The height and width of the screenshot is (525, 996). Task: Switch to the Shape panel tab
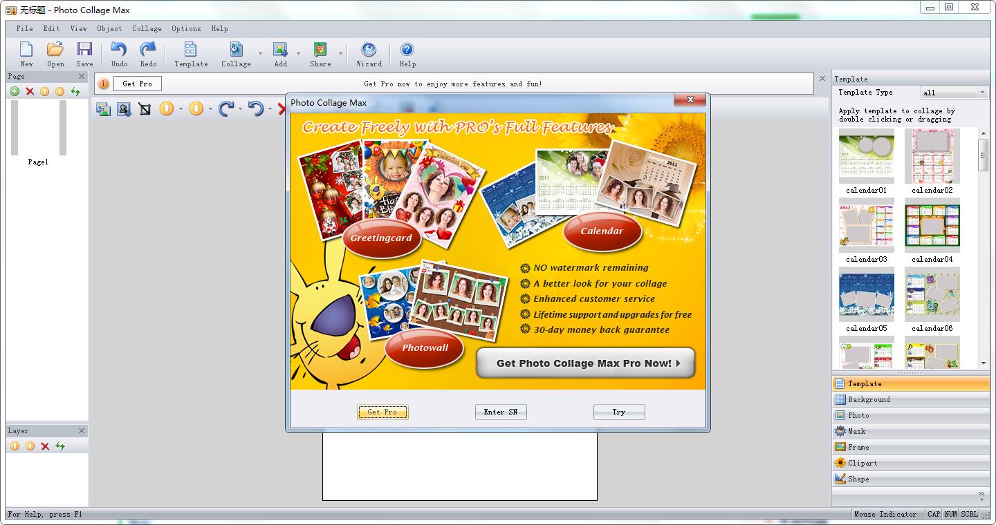(911, 479)
